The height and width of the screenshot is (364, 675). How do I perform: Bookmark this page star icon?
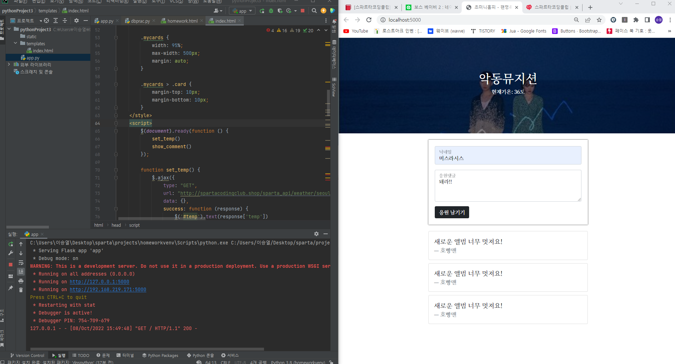pyautogui.click(x=599, y=20)
